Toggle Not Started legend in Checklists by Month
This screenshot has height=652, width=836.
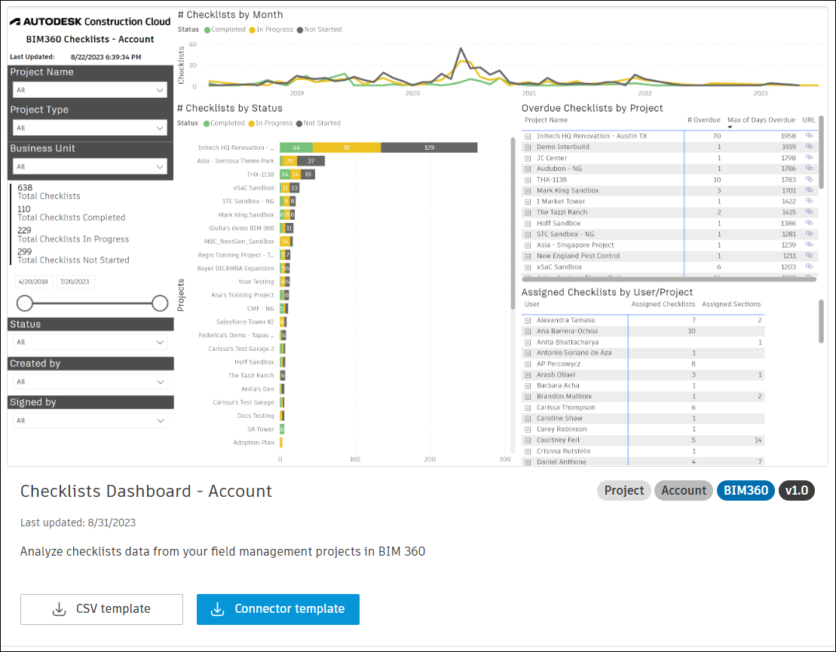pos(320,29)
